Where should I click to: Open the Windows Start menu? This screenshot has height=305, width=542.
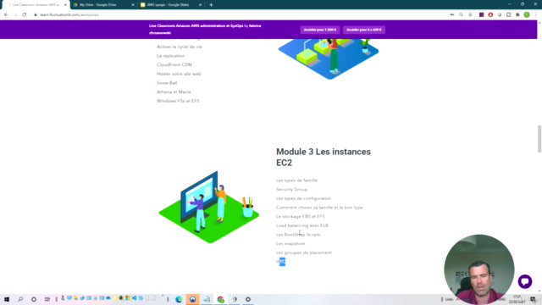7,299
